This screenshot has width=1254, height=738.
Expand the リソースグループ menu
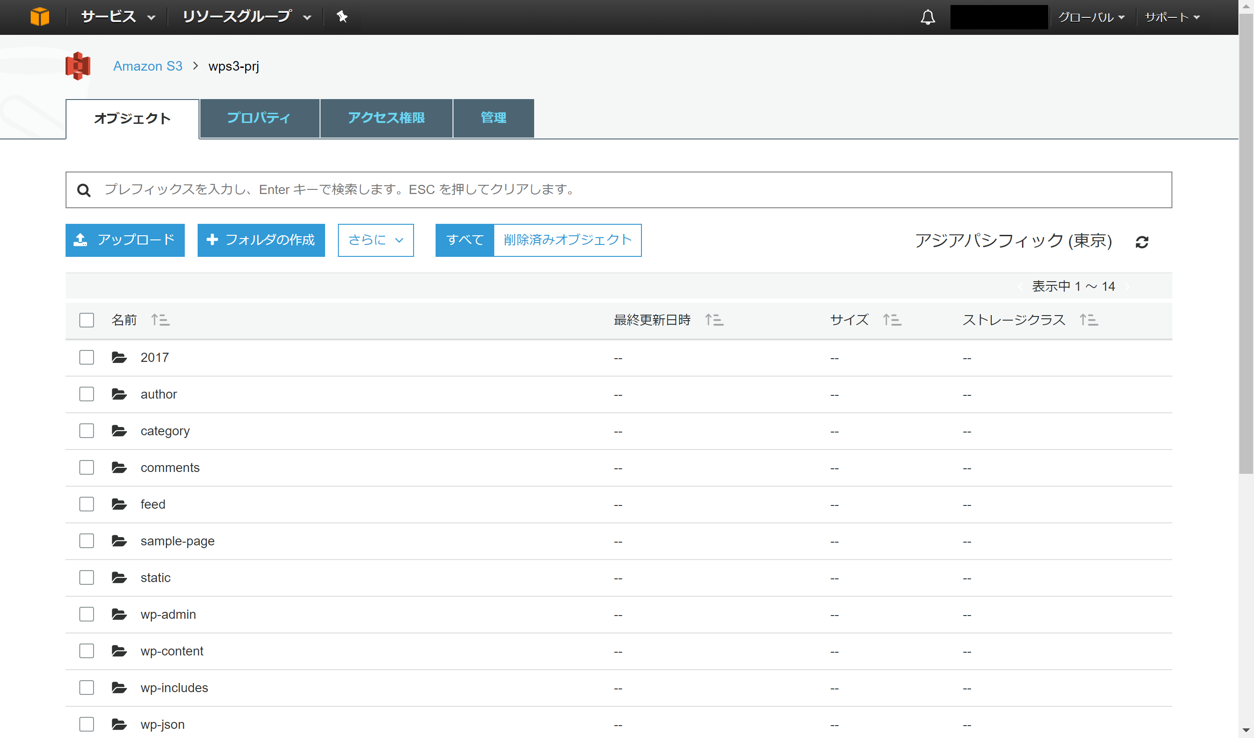(x=247, y=17)
